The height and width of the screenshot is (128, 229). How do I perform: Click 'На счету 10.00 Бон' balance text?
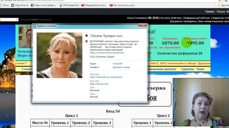click(171, 18)
